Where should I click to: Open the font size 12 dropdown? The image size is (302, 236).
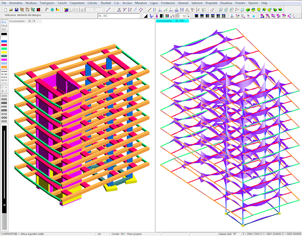189,16
